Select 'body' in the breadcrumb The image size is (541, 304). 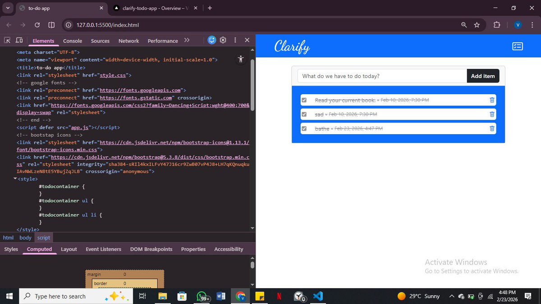click(25, 237)
